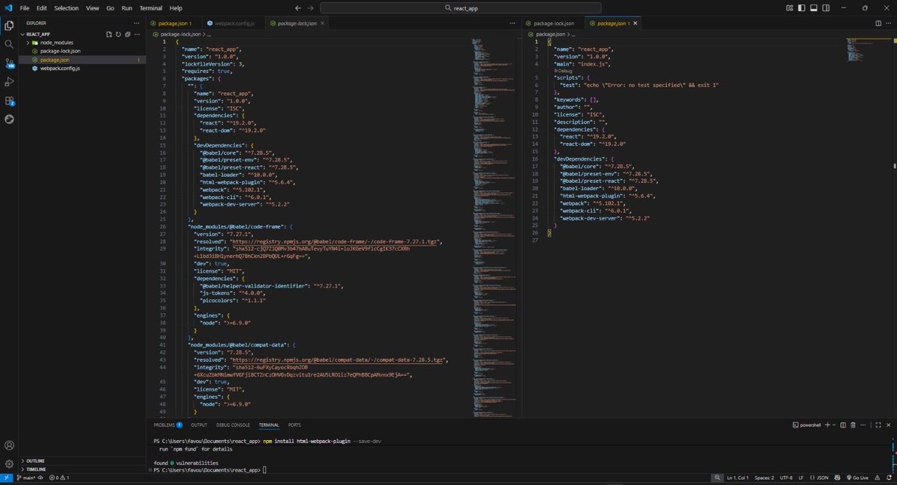
Task: Maximize the terminal panel size
Action: coord(879,424)
